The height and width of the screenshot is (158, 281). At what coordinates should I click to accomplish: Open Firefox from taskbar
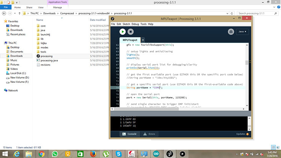[93, 154]
